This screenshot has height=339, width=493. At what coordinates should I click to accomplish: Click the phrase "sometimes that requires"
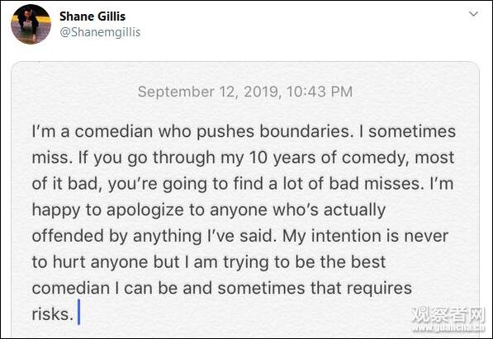(x=315, y=289)
